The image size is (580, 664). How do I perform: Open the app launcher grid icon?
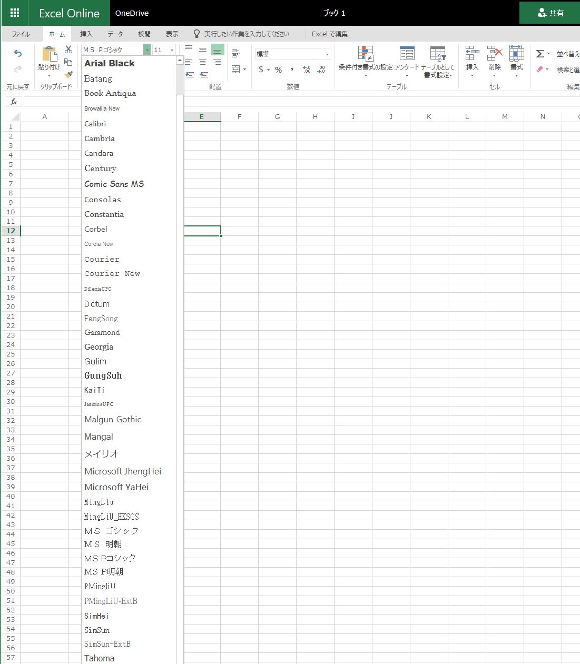click(x=15, y=13)
